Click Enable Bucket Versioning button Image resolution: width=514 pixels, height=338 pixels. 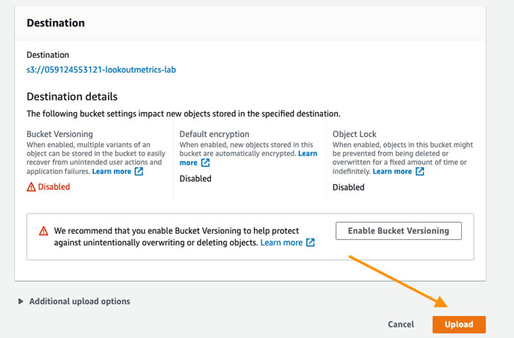pos(399,231)
